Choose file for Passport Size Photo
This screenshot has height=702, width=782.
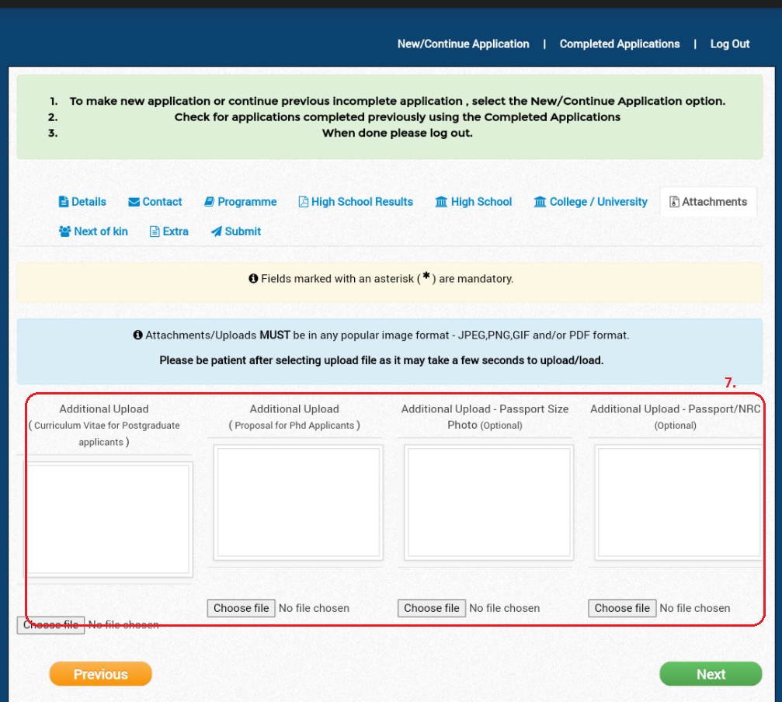pos(432,608)
